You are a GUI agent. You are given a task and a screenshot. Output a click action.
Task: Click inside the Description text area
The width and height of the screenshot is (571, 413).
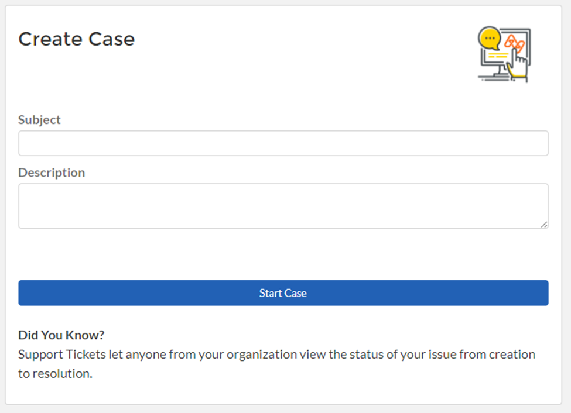[283, 206]
